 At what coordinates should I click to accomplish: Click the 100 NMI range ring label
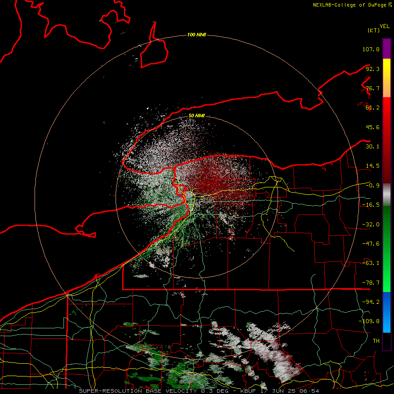(x=197, y=35)
